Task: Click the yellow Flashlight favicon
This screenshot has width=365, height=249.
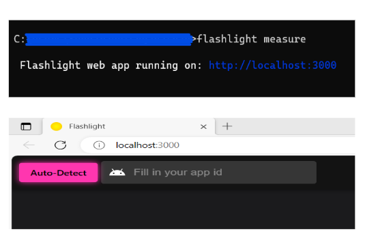Action: (x=57, y=126)
